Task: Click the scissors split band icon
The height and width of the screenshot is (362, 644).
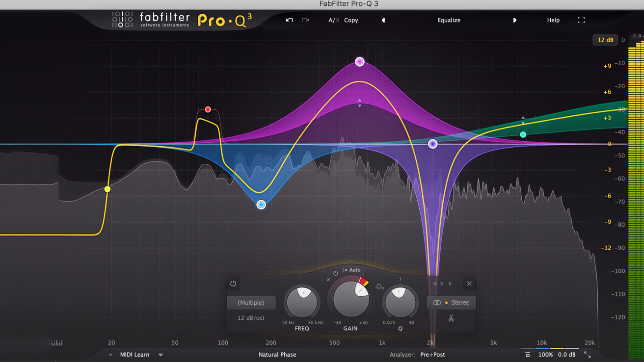Action: click(451, 318)
